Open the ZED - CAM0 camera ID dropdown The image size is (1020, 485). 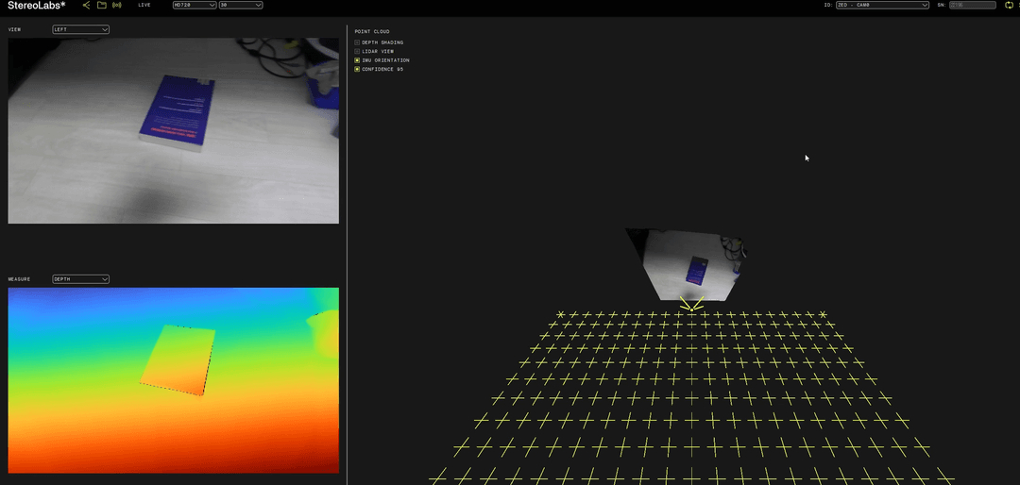click(x=882, y=5)
